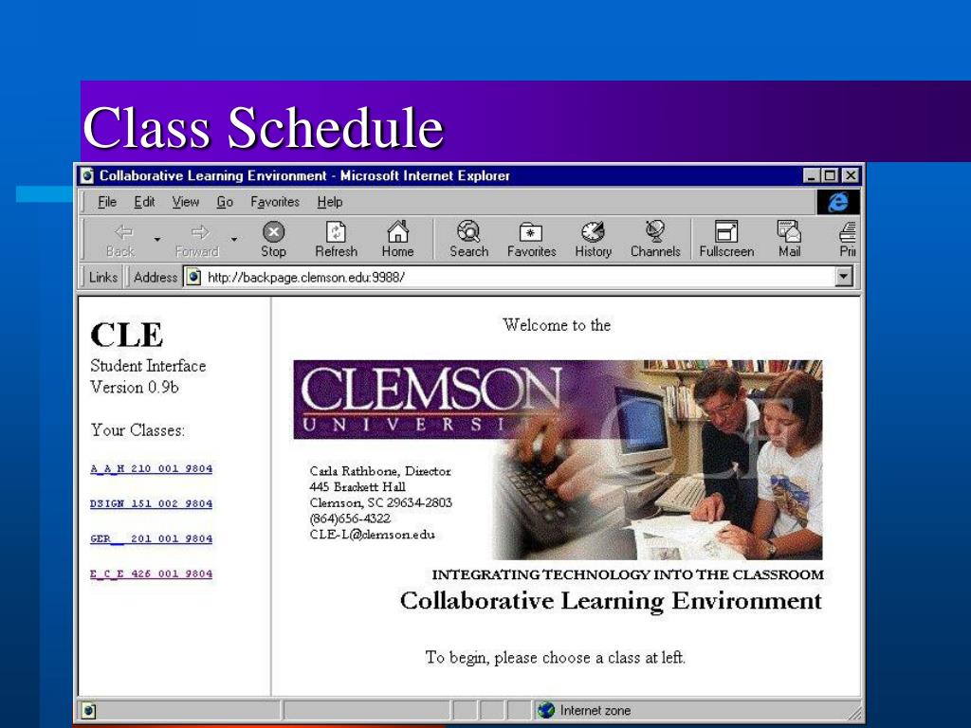This screenshot has height=728, width=971.
Task: Open the Favorites menu in menu bar
Action: [x=275, y=202]
